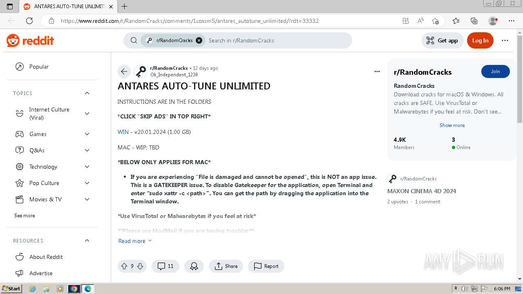This screenshot has height=294, width=523.
Task: Open browser Collections icon
Action: [x=474, y=21]
